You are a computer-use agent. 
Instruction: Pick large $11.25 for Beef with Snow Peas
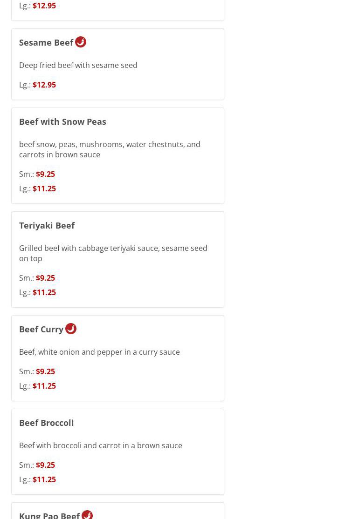44,189
